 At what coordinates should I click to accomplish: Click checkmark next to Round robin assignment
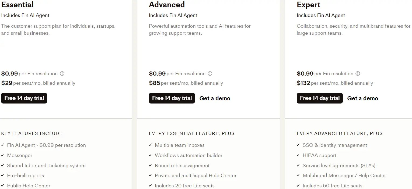click(150, 165)
